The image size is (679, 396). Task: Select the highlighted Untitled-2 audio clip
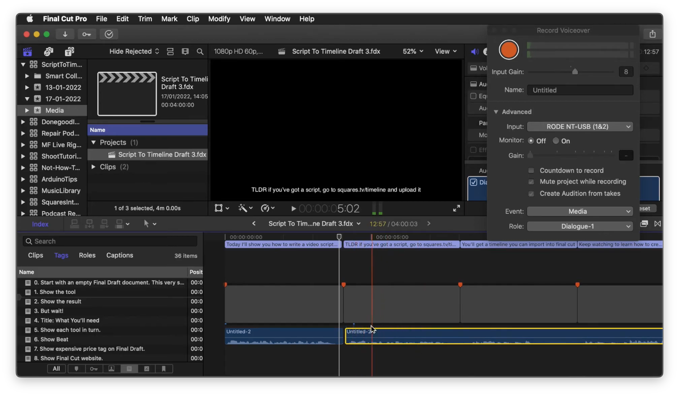coord(504,336)
